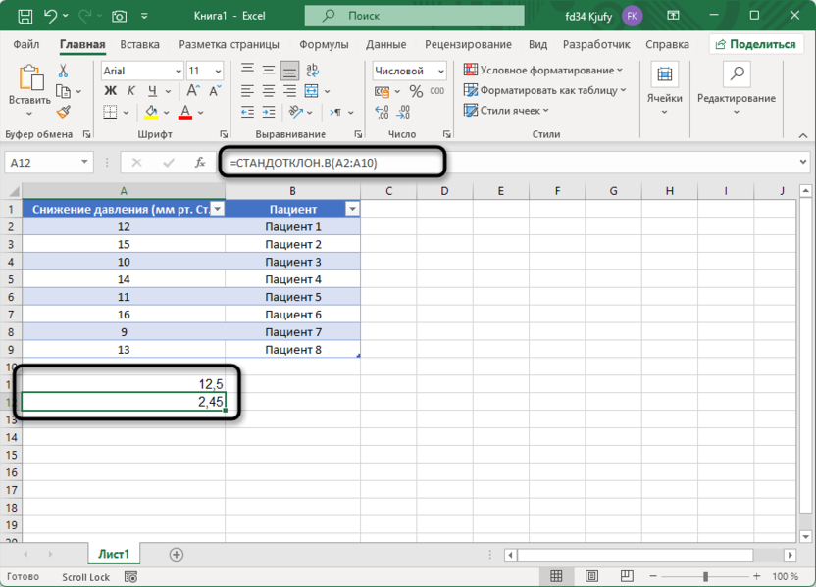
Task: Open the Числовой number format dropdown
Action: [440, 72]
